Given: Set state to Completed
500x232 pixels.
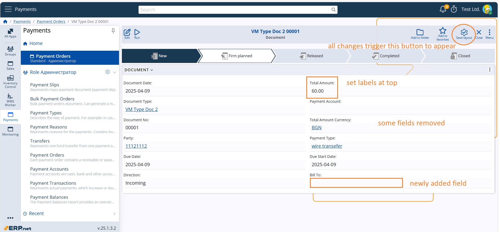Looking at the screenshot, I should tap(385, 56).
